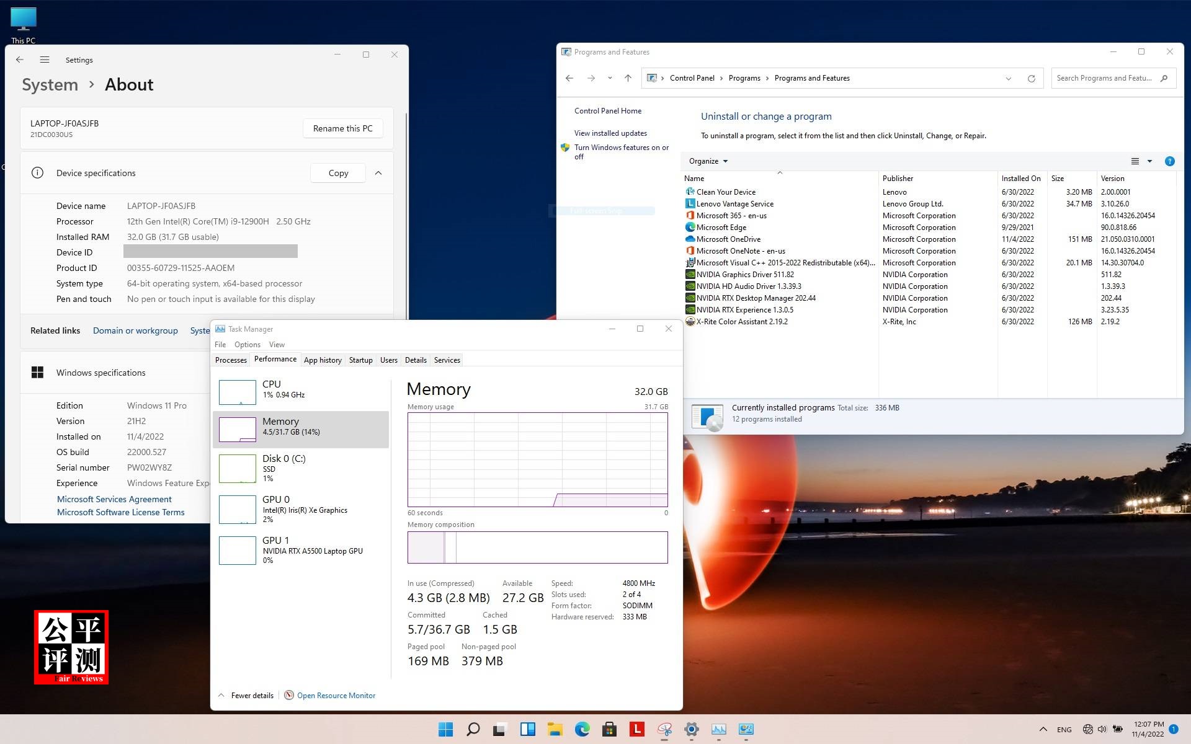Screen dimensions: 1191x744
Task: Open Resource Monitor from Task Manager
Action: pos(336,695)
